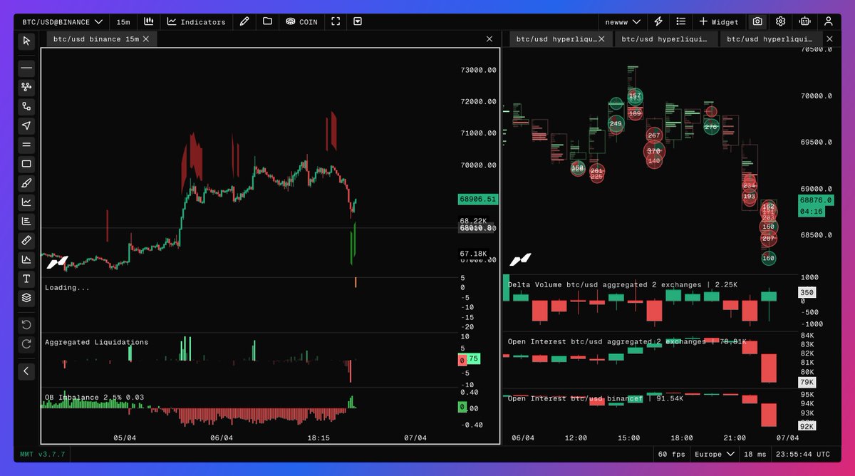Viewport: 855px width, 476px height.
Task: Click the 79K open interest value tag
Action: pyautogui.click(x=808, y=382)
